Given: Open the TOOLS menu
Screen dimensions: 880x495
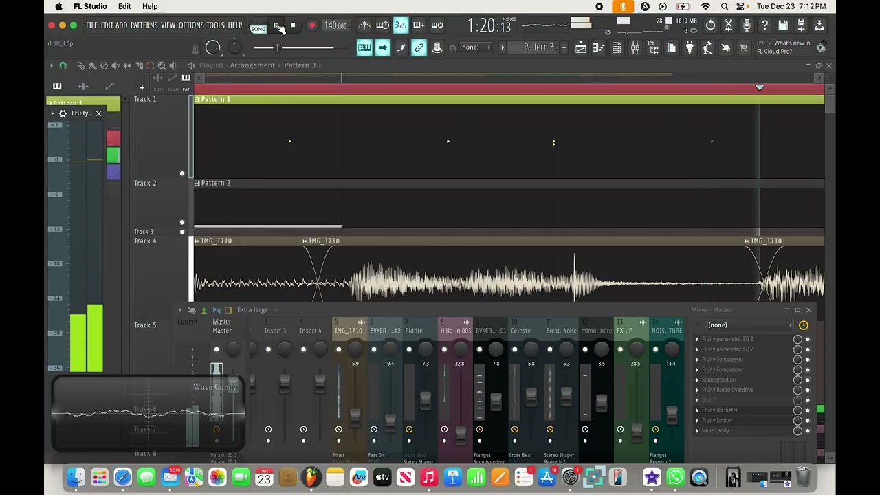Looking at the screenshot, I should [216, 25].
